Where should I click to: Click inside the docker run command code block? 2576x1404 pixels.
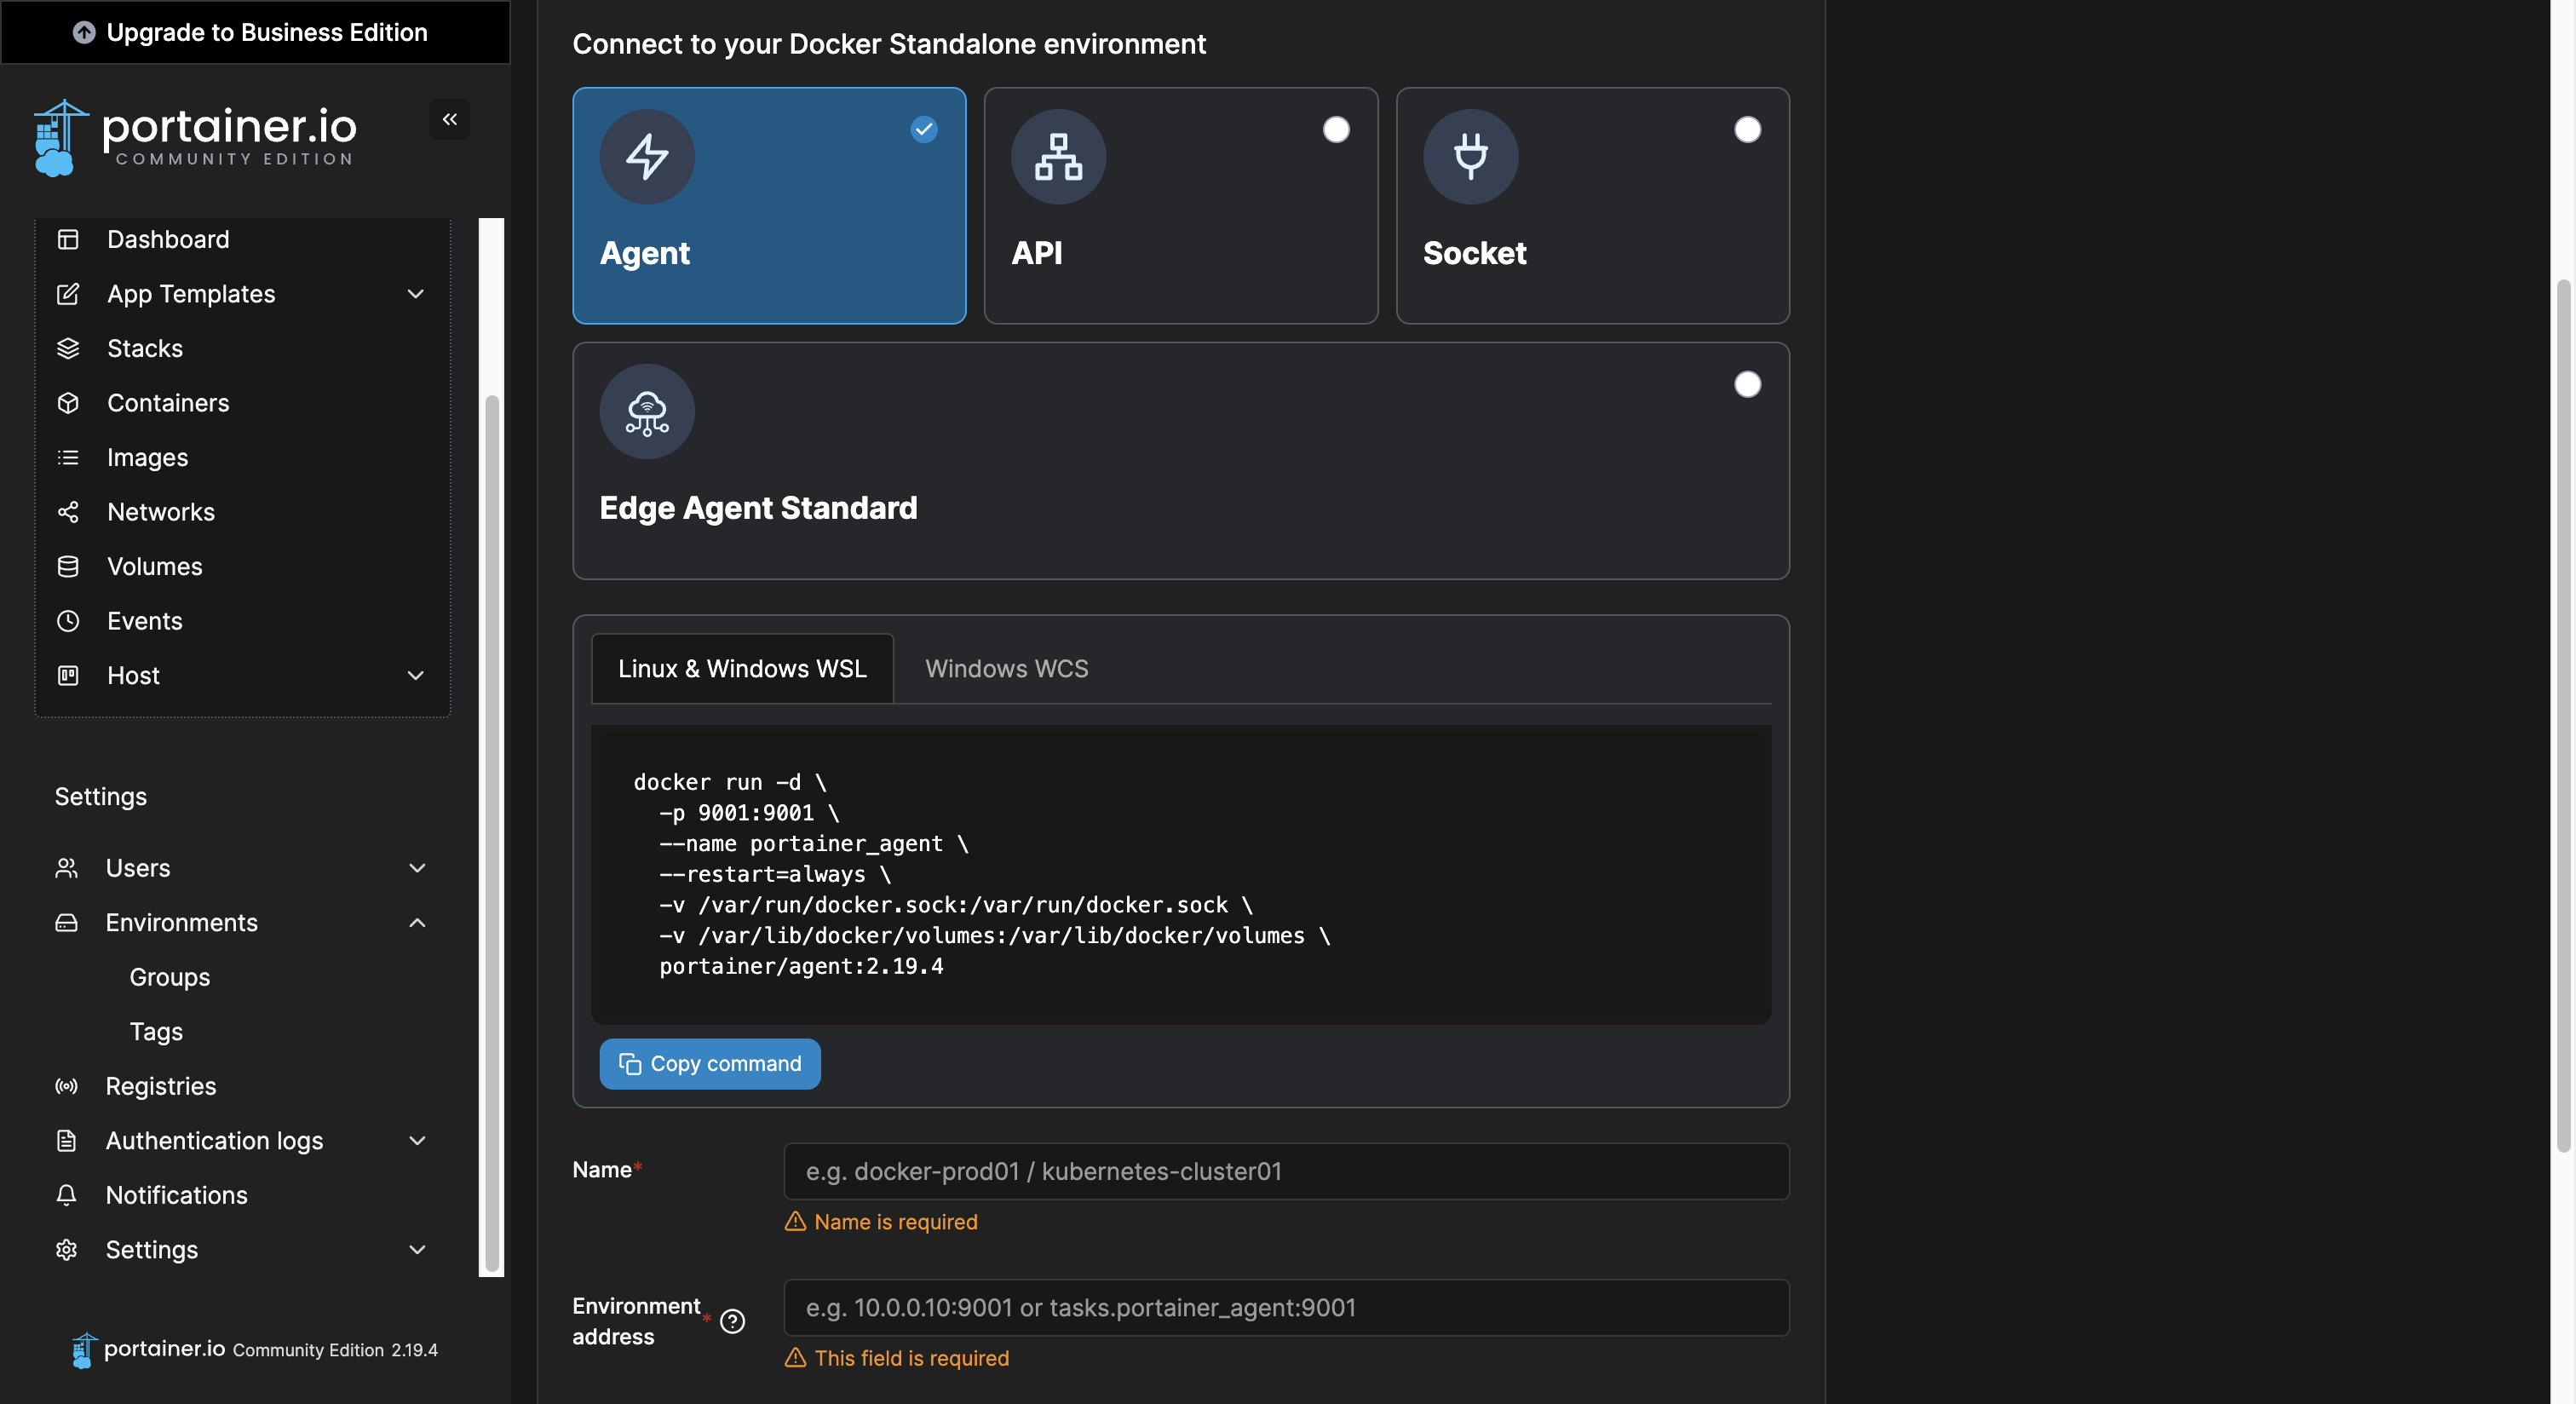(1181, 875)
